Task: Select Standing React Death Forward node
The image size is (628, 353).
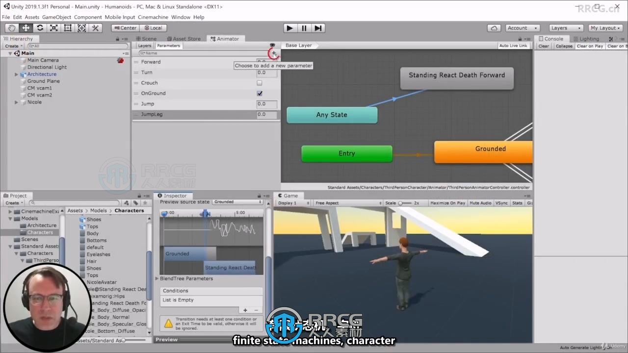Action: click(457, 78)
